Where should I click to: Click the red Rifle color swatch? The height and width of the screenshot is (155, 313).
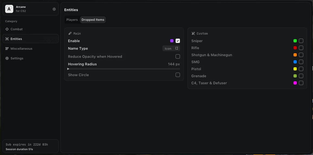coord(295,48)
